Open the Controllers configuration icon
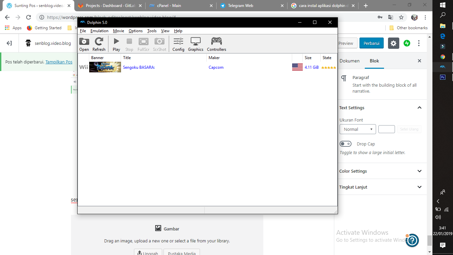 [217, 44]
